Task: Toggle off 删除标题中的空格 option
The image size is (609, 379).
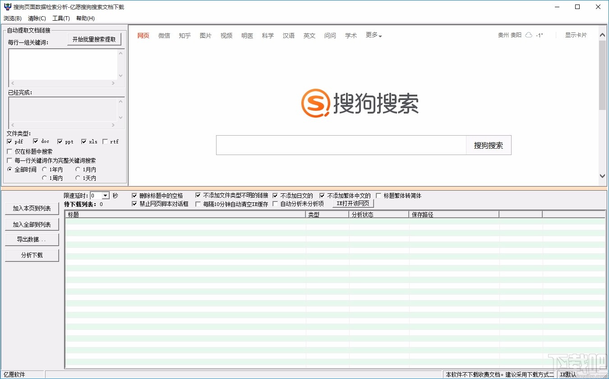Action: click(x=134, y=195)
